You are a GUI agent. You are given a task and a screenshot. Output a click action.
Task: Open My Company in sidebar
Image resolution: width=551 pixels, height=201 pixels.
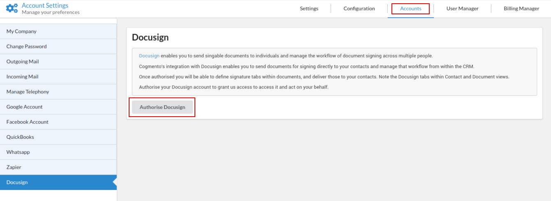(21, 32)
